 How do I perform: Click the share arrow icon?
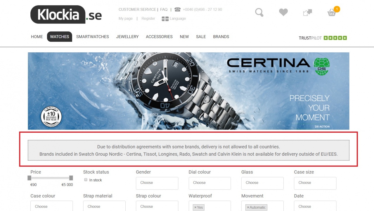307,13
